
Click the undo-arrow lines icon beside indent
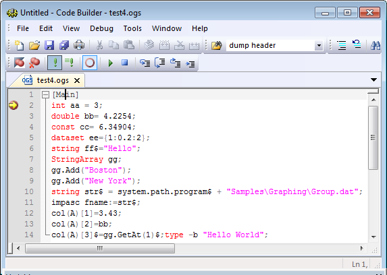[x=357, y=45]
